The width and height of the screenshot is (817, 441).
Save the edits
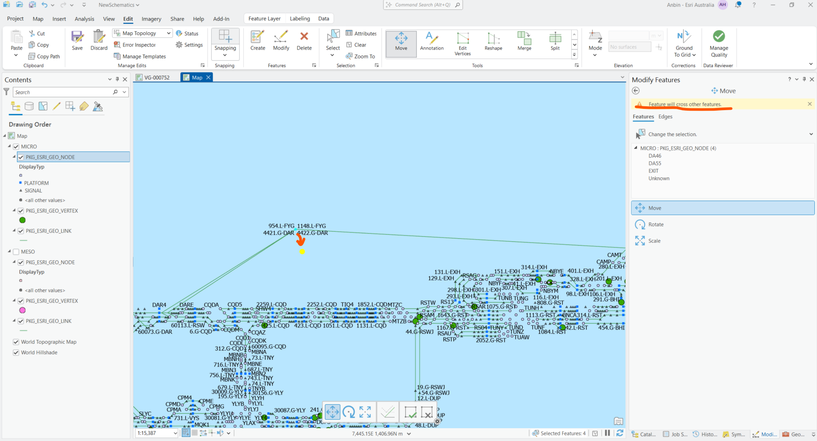click(x=77, y=41)
